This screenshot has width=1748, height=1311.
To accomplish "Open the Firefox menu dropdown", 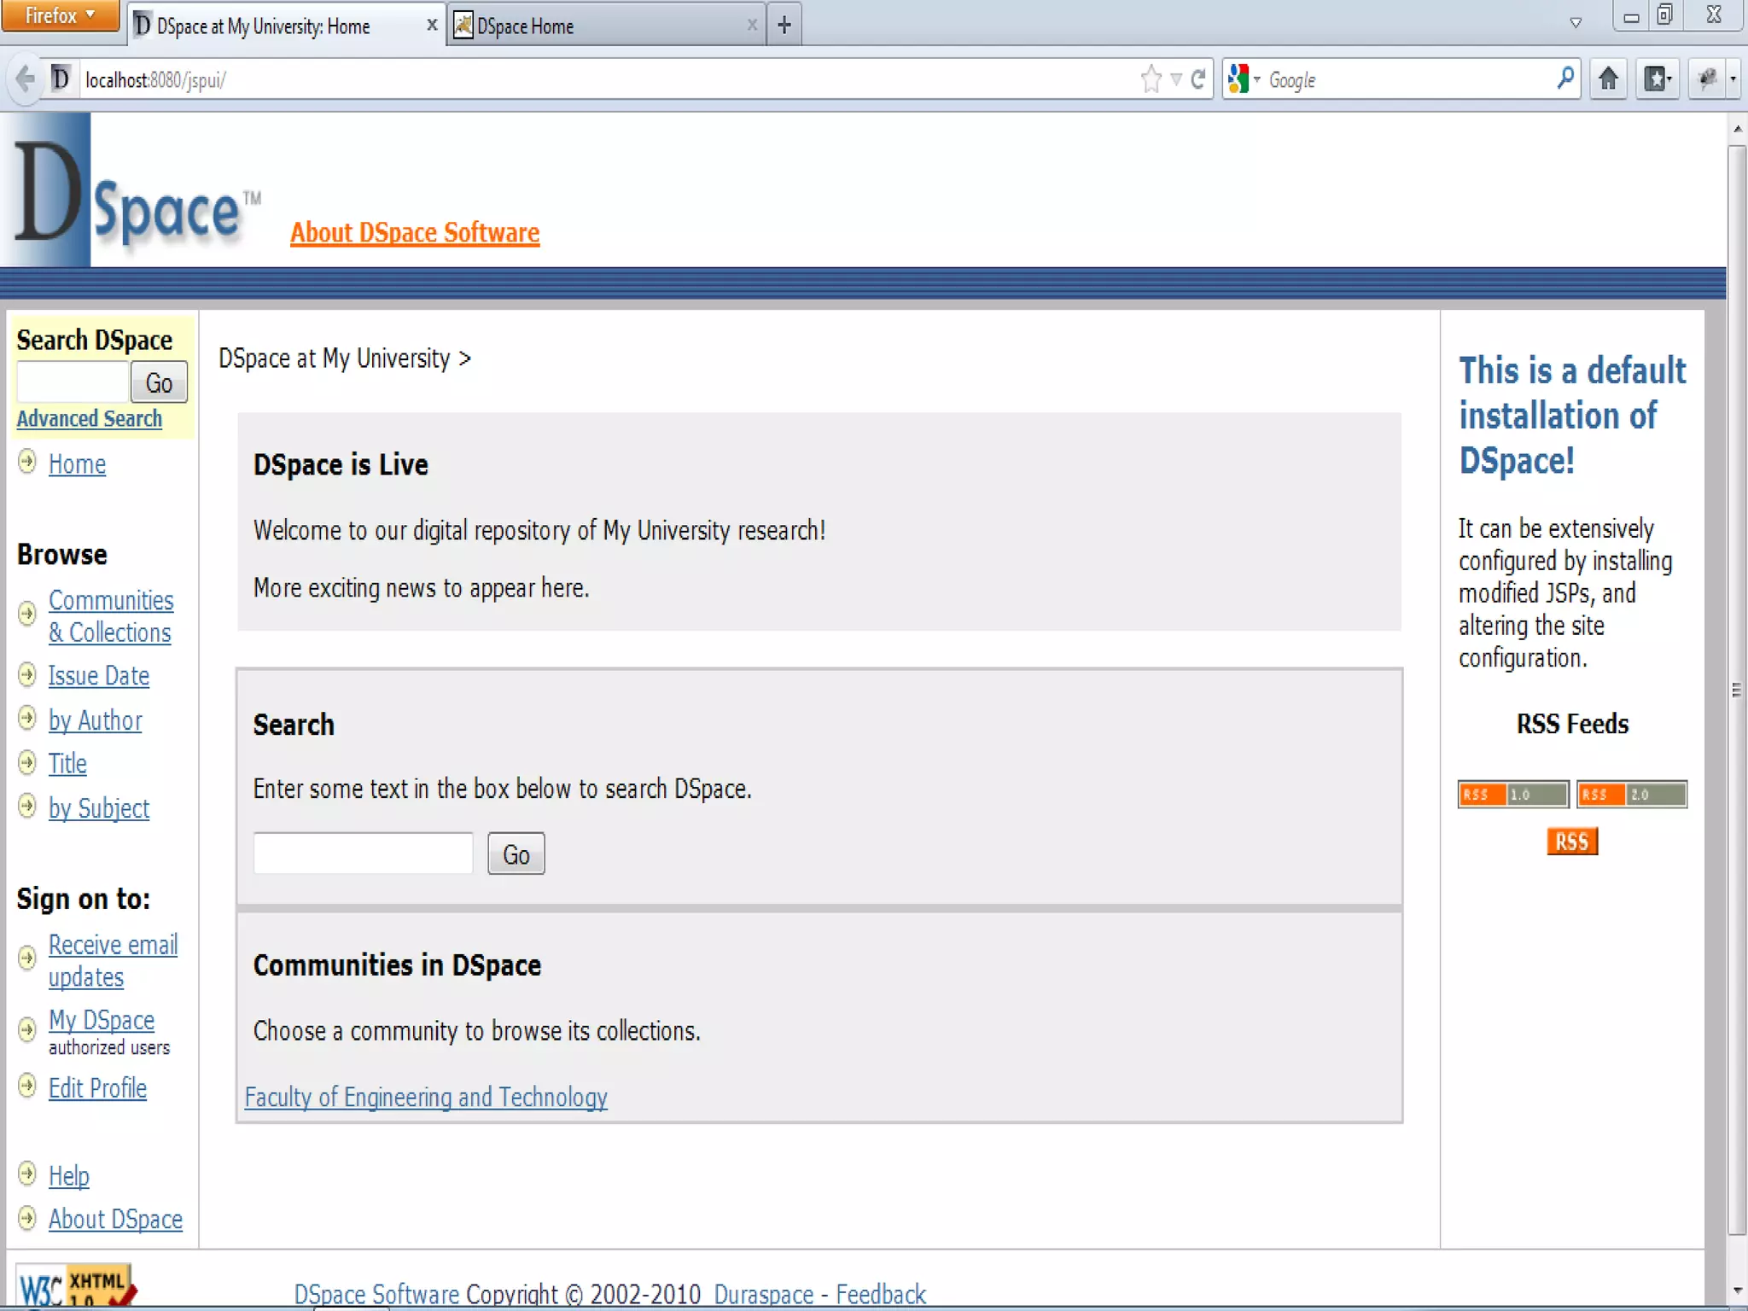I will (60, 15).
